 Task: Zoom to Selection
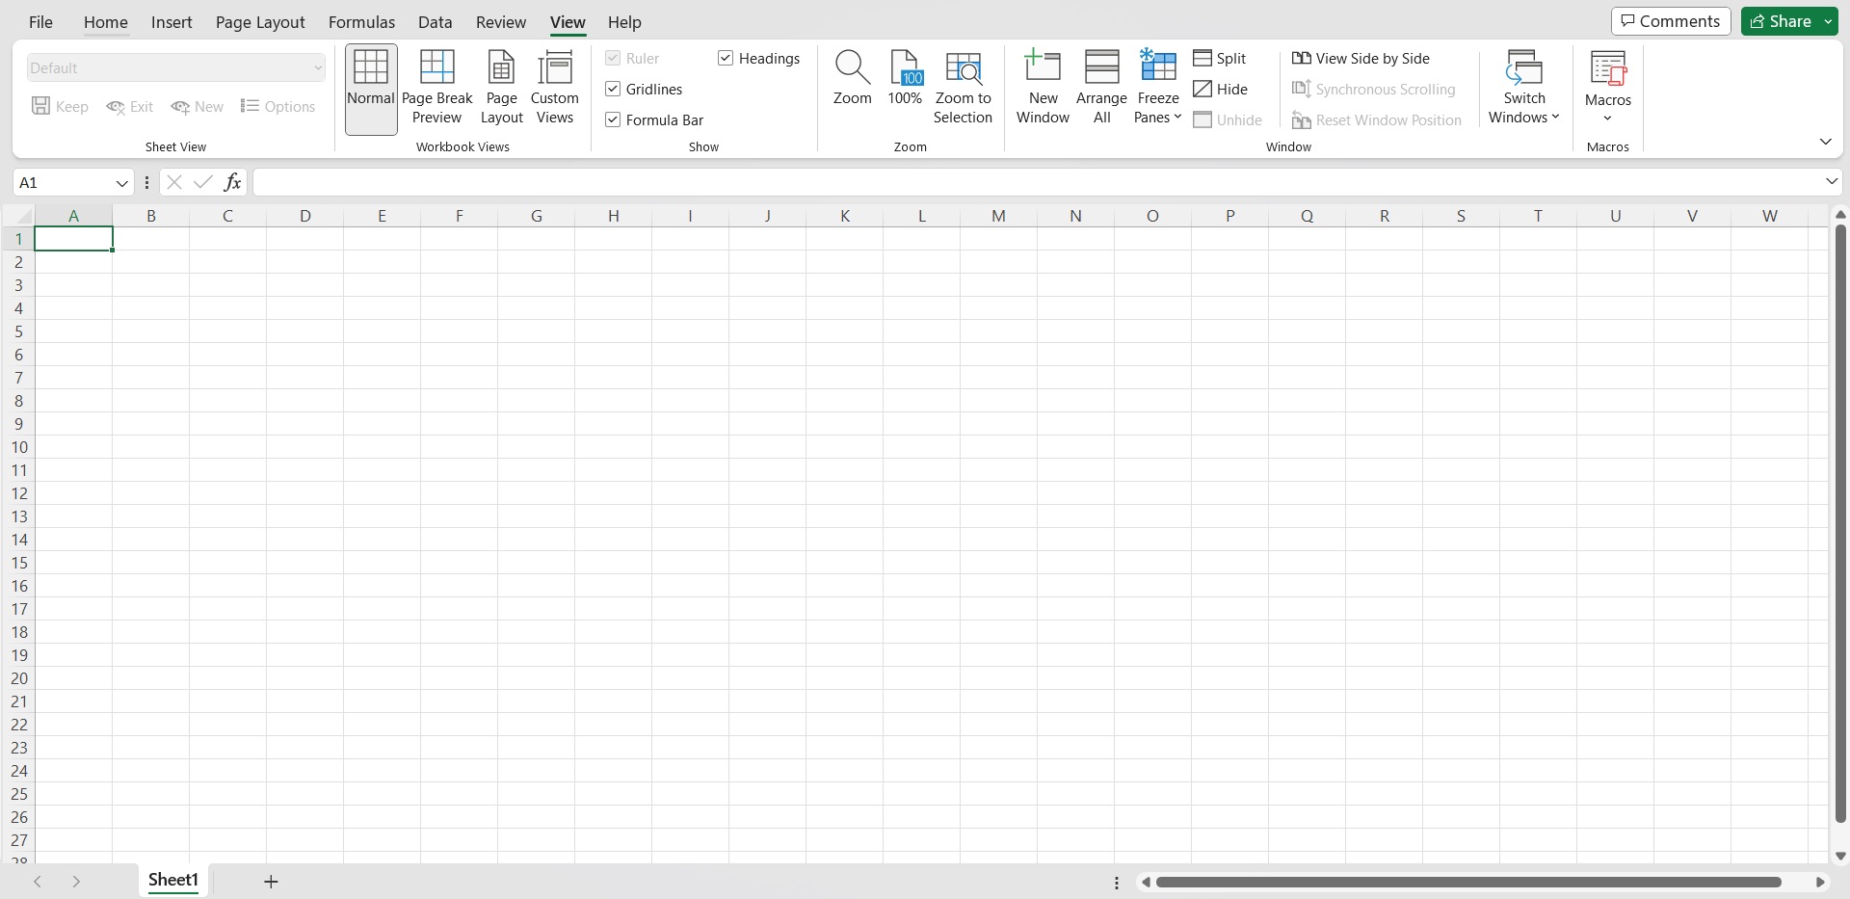coord(964,88)
